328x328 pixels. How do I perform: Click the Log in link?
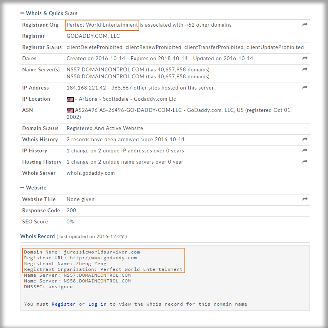tap(97, 304)
